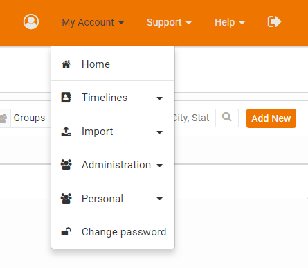Click the upload icon beside Import
The image size is (308, 268).
66,131
